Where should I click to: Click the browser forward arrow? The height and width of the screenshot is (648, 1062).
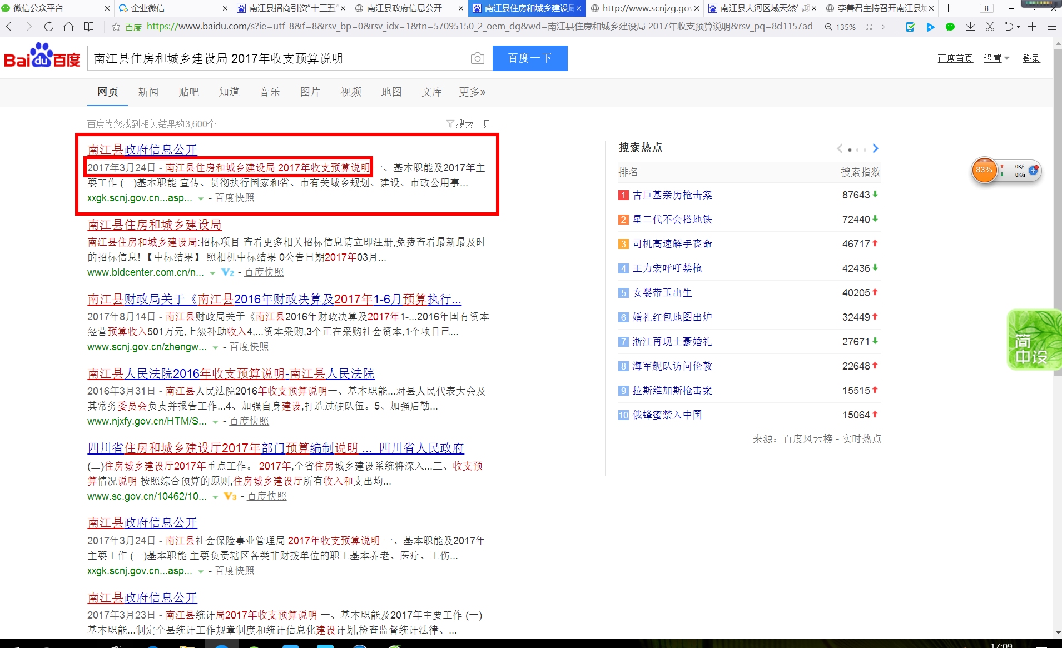tap(29, 27)
